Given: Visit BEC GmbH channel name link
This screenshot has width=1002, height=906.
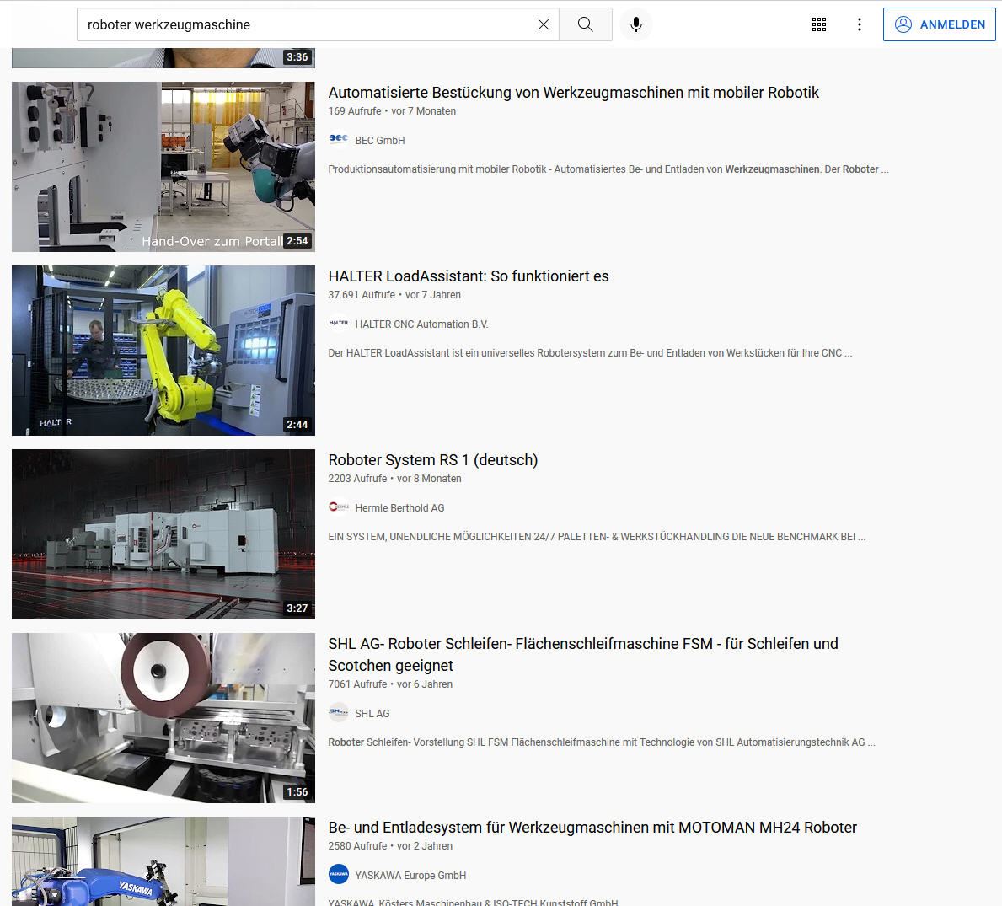Looking at the screenshot, I should click(379, 141).
